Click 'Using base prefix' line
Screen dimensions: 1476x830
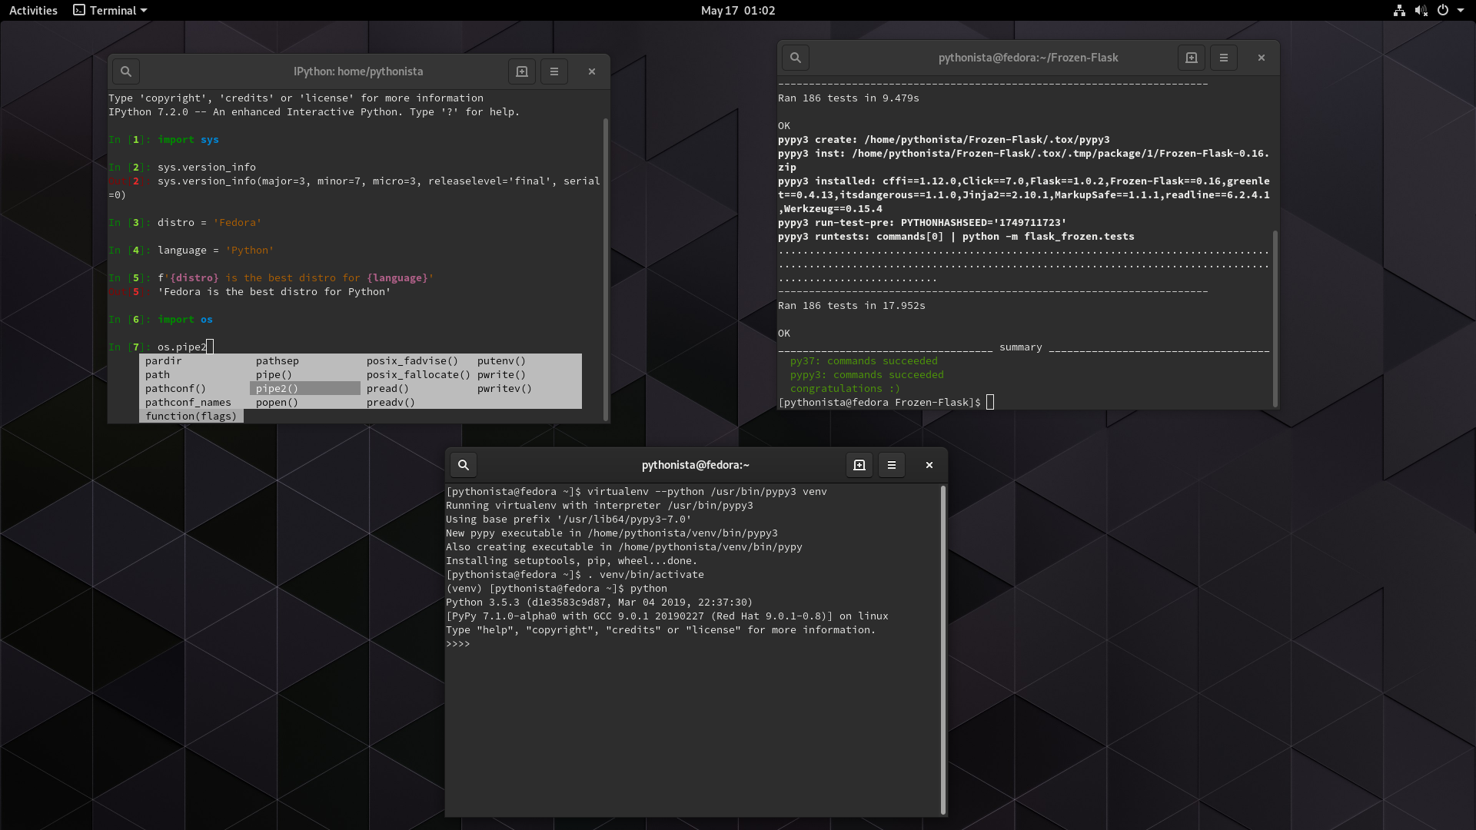click(569, 519)
